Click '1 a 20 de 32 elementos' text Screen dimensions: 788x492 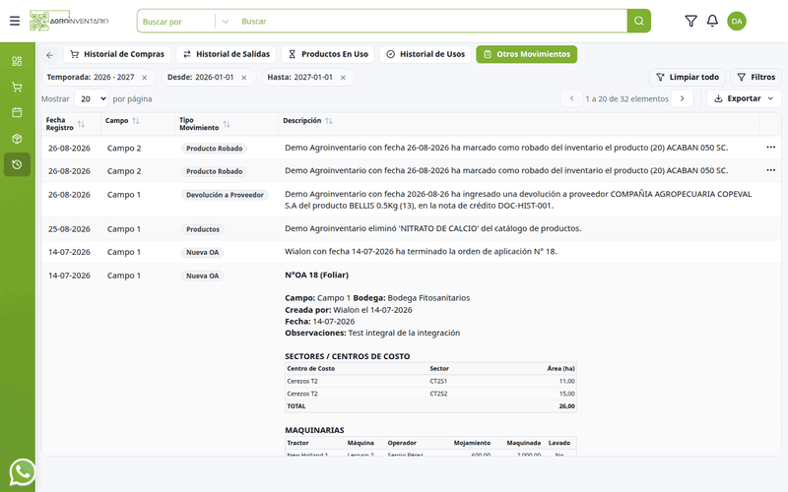click(x=626, y=99)
